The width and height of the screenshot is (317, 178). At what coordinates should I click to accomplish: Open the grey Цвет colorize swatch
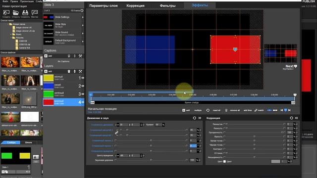click(275, 162)
